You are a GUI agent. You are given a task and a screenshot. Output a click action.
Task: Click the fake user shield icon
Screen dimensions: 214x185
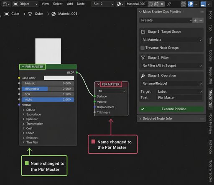[x=150, y=4]
